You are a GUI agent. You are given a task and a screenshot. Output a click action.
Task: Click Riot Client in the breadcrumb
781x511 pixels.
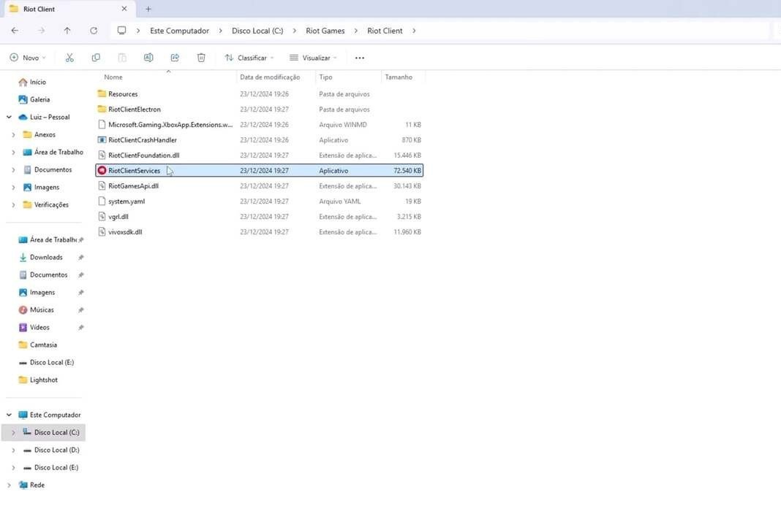(x=385, y=31)
